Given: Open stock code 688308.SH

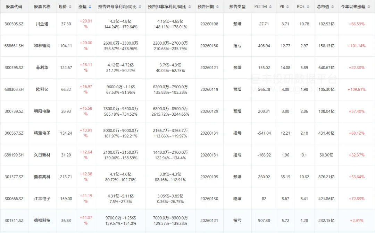Looking at the screenshot, I should 14,89.
